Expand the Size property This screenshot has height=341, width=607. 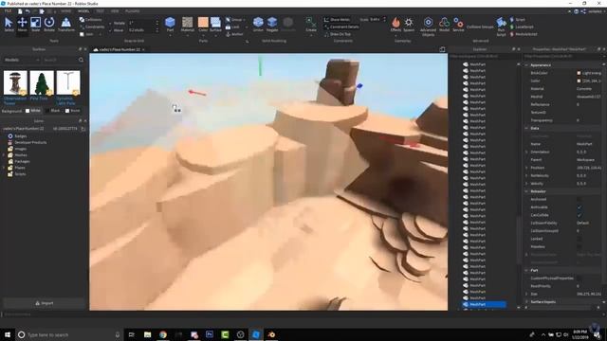[x=526, y=294]
